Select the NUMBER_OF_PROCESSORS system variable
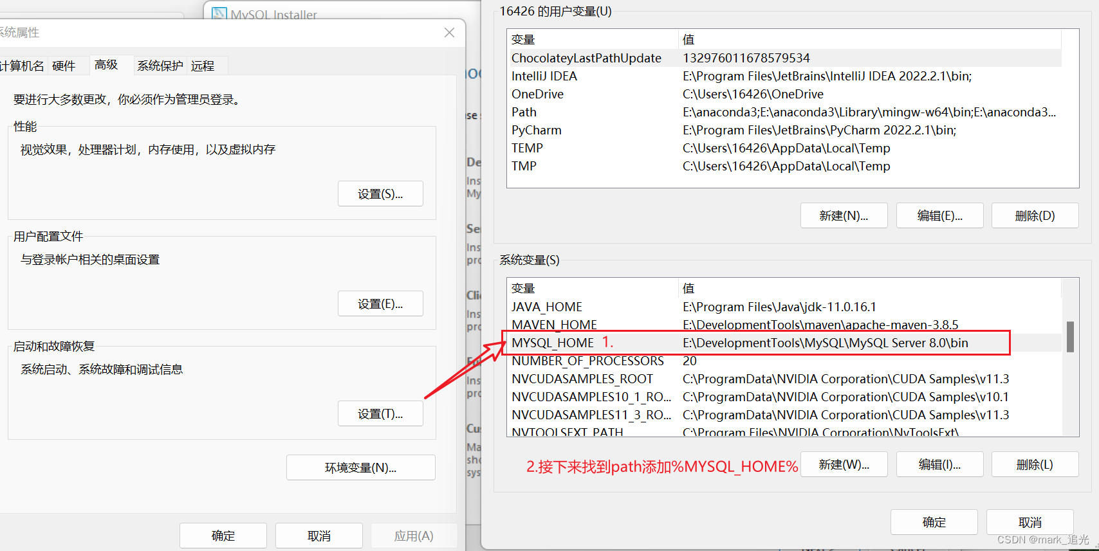The image size is (1099, 551). (x=784, y=361)
